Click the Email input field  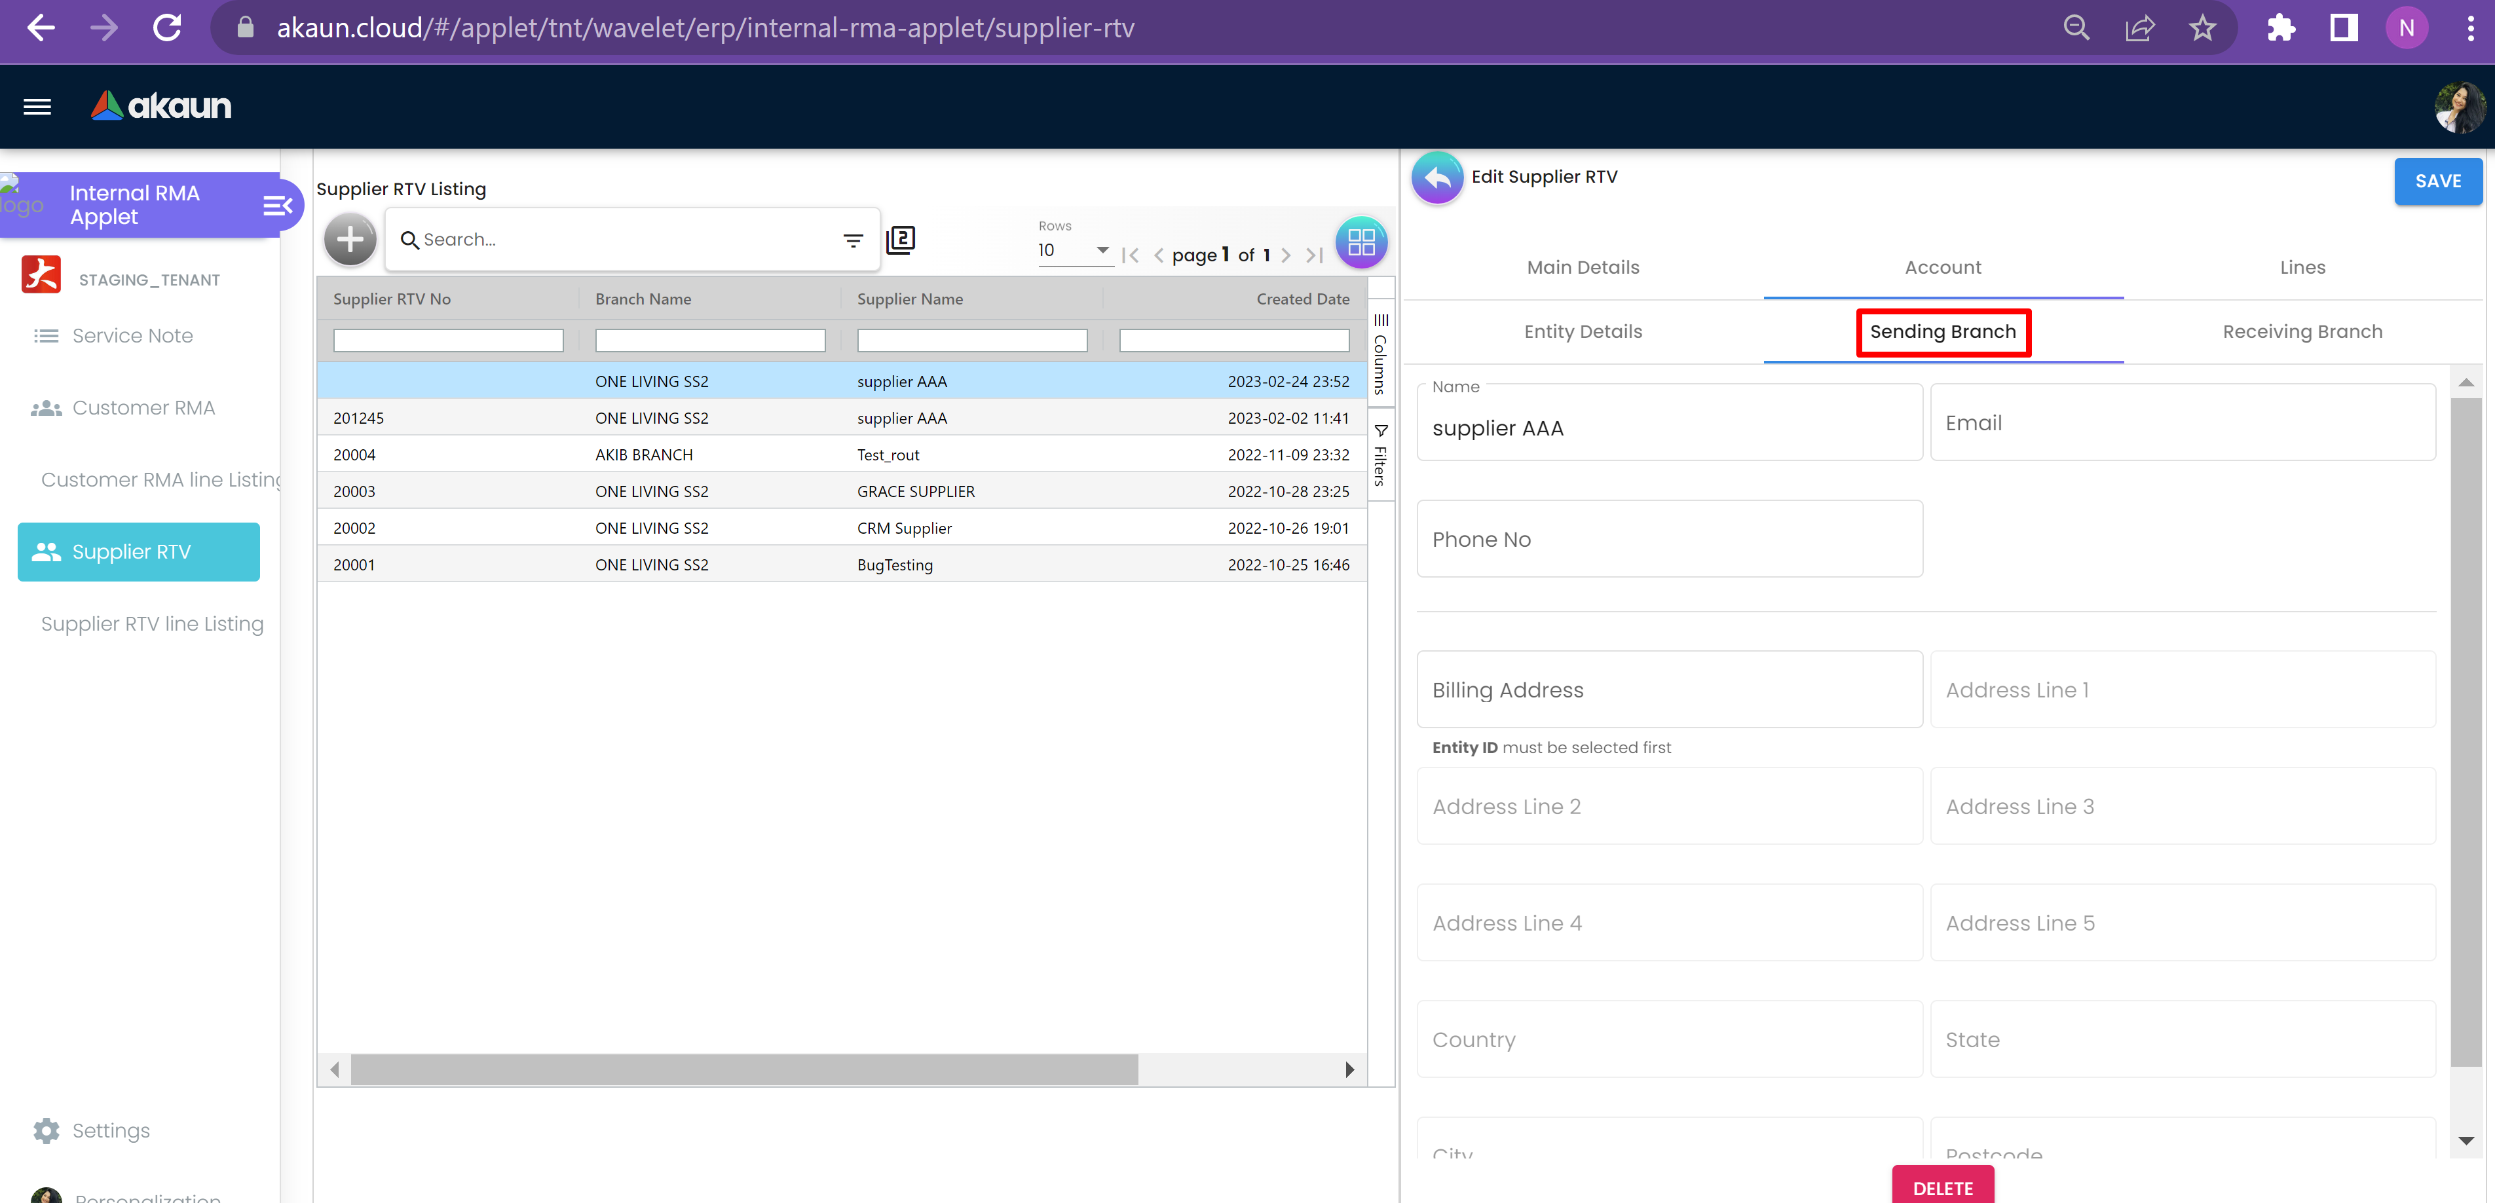tap(2182, 423)
